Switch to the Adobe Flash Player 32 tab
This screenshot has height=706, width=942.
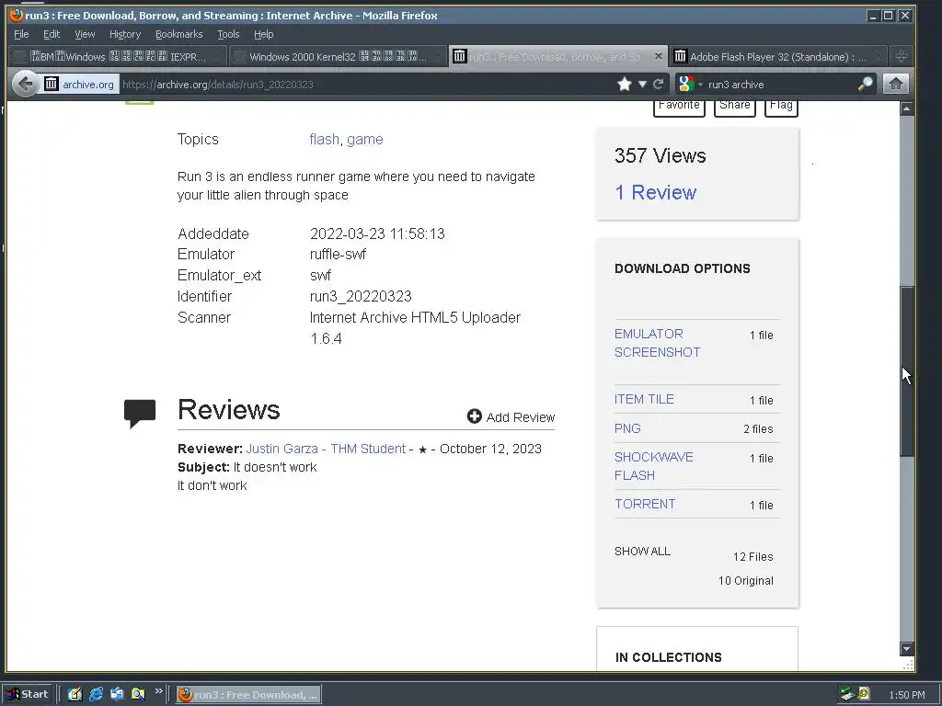click(x=778, y=56)
